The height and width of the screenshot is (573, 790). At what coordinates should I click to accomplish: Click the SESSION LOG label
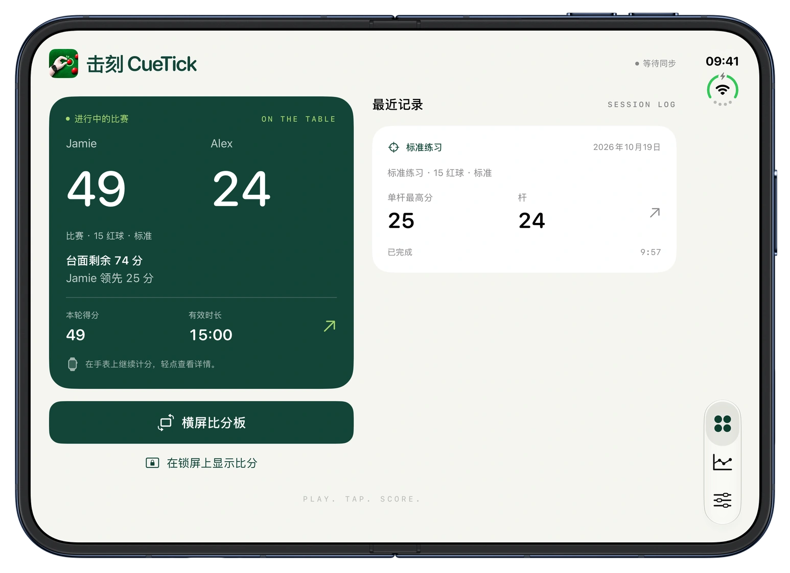pyautogui.click(x=641, y=105)
